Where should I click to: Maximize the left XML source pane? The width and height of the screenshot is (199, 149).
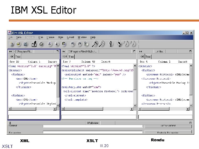pos(57,51)
